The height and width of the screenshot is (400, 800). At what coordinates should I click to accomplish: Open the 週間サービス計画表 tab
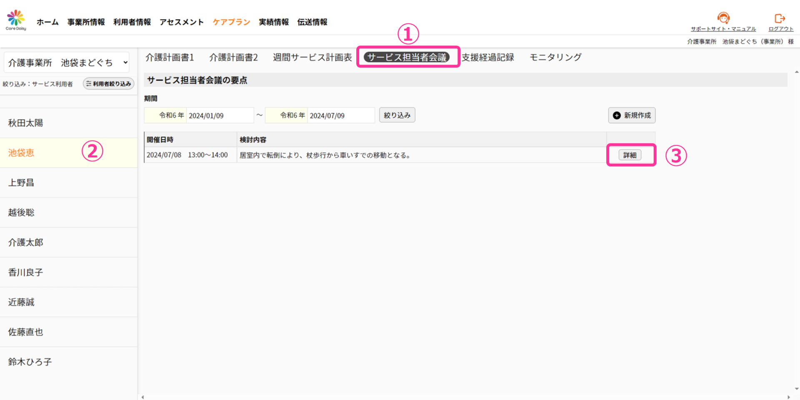312,57
